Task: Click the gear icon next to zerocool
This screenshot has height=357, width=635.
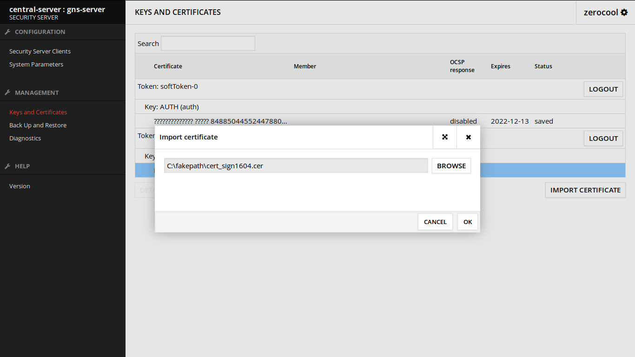Action: [624, 13]
